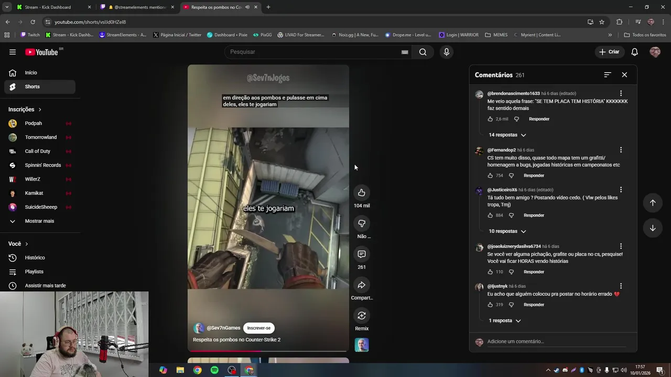The height and width of the screenshot is (377, 671).
Task: Open Histórico in the sidebar
Action: (x=40, y=258)
